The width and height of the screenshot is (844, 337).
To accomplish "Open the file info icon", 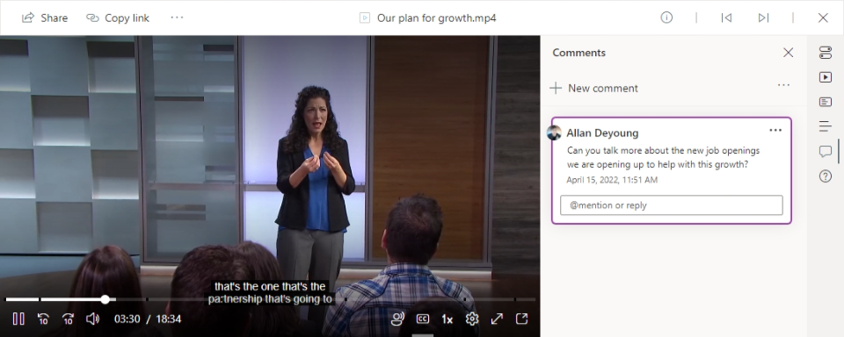I will [666, 18].
